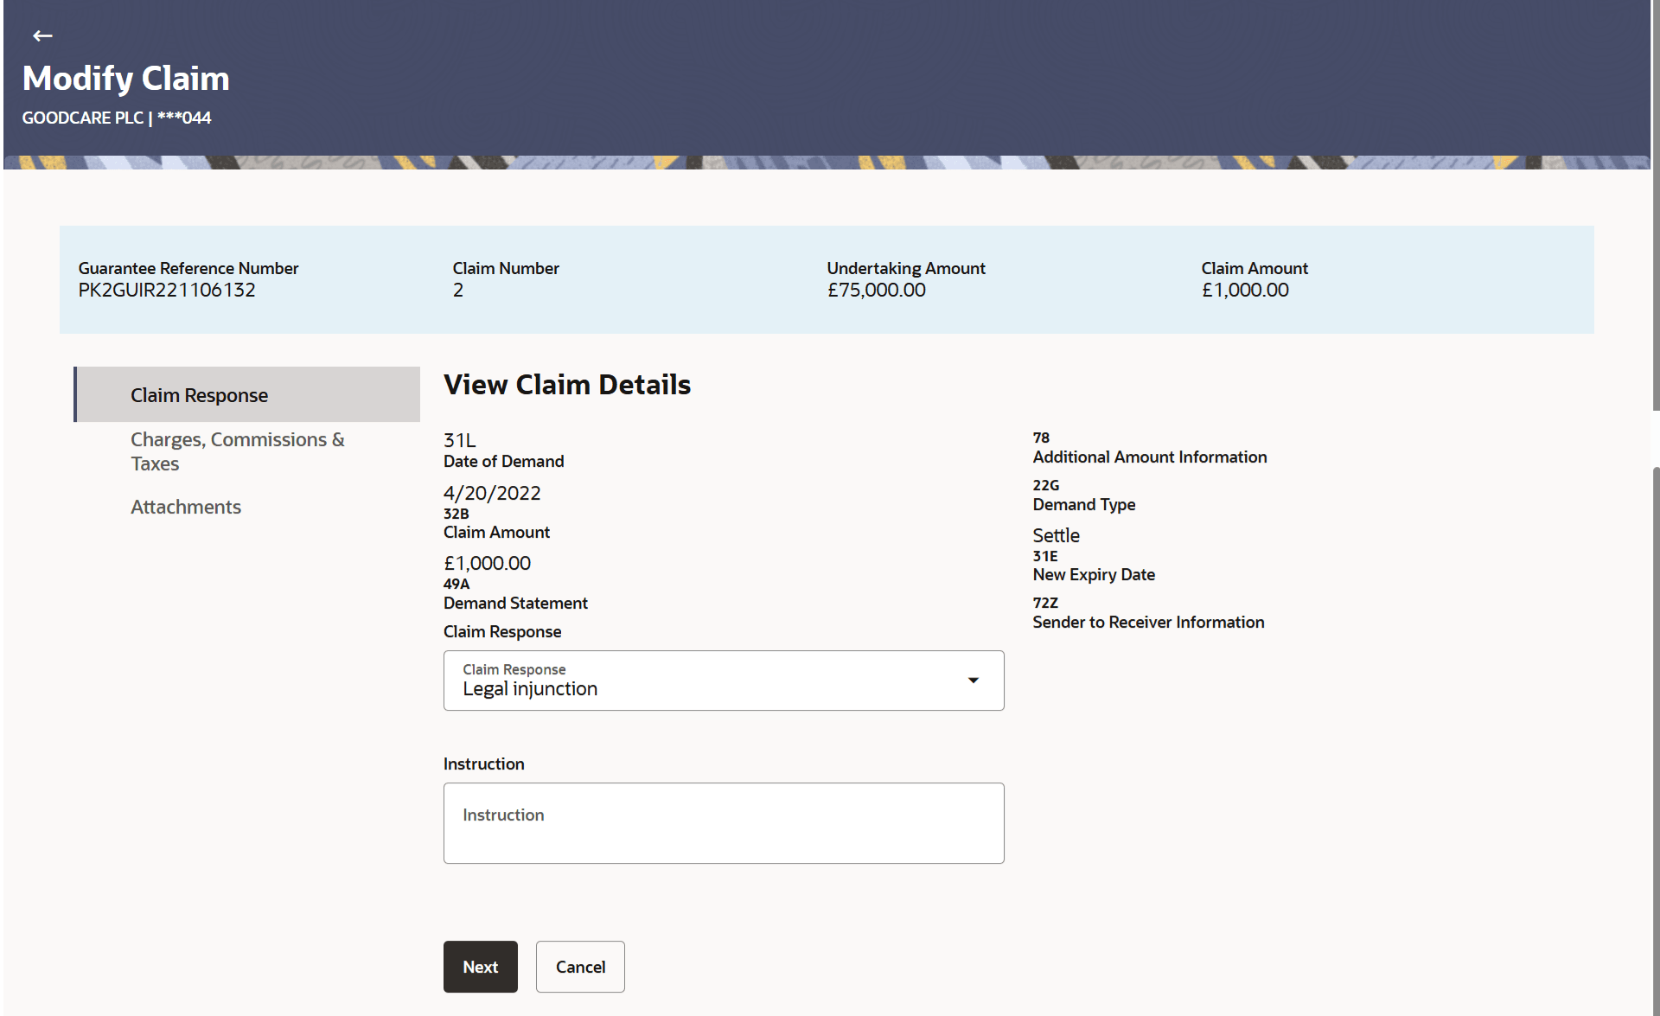Click the Claim Amount £1,000.00 in header
The image size is (1660, 1016).
(x=1245, y=290)
